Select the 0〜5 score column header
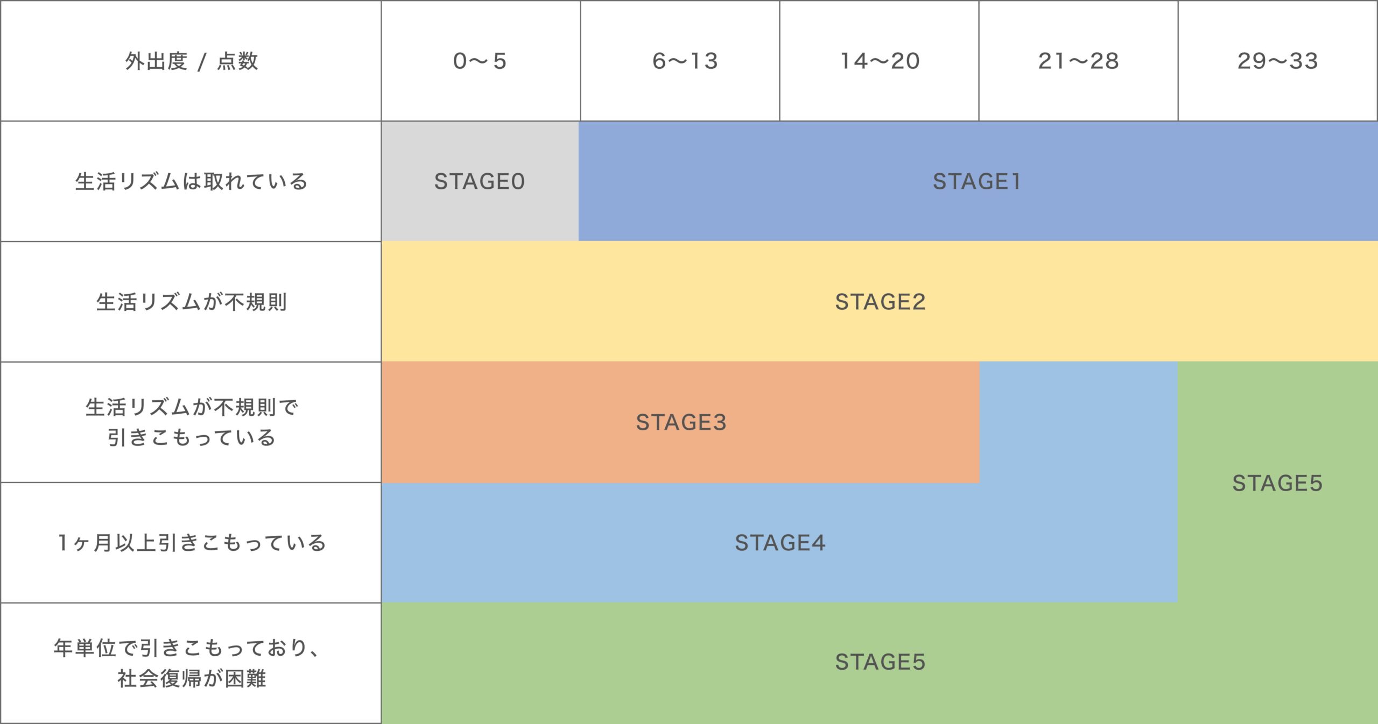The width and height of the screenshot is (1378, 724). 480,61
